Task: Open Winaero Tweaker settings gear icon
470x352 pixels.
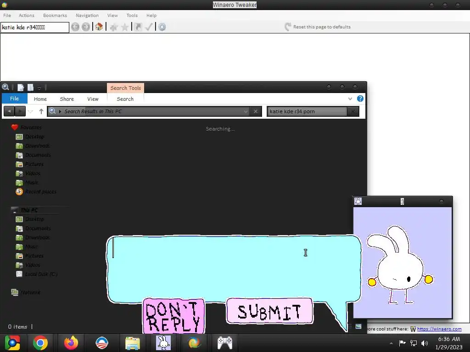Action: coord(162,27)
